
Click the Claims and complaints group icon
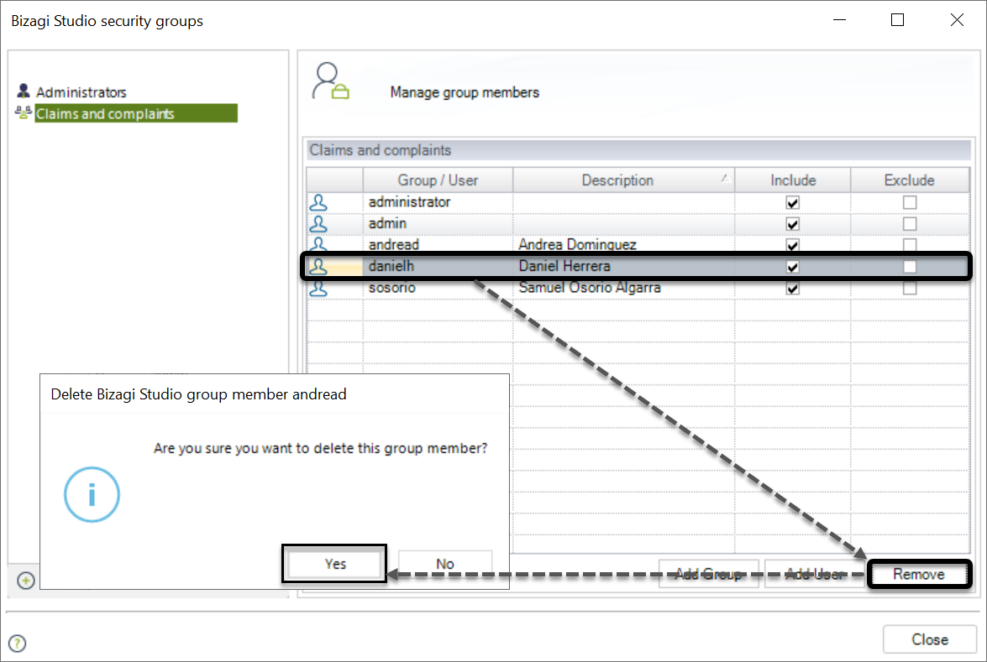24,113
